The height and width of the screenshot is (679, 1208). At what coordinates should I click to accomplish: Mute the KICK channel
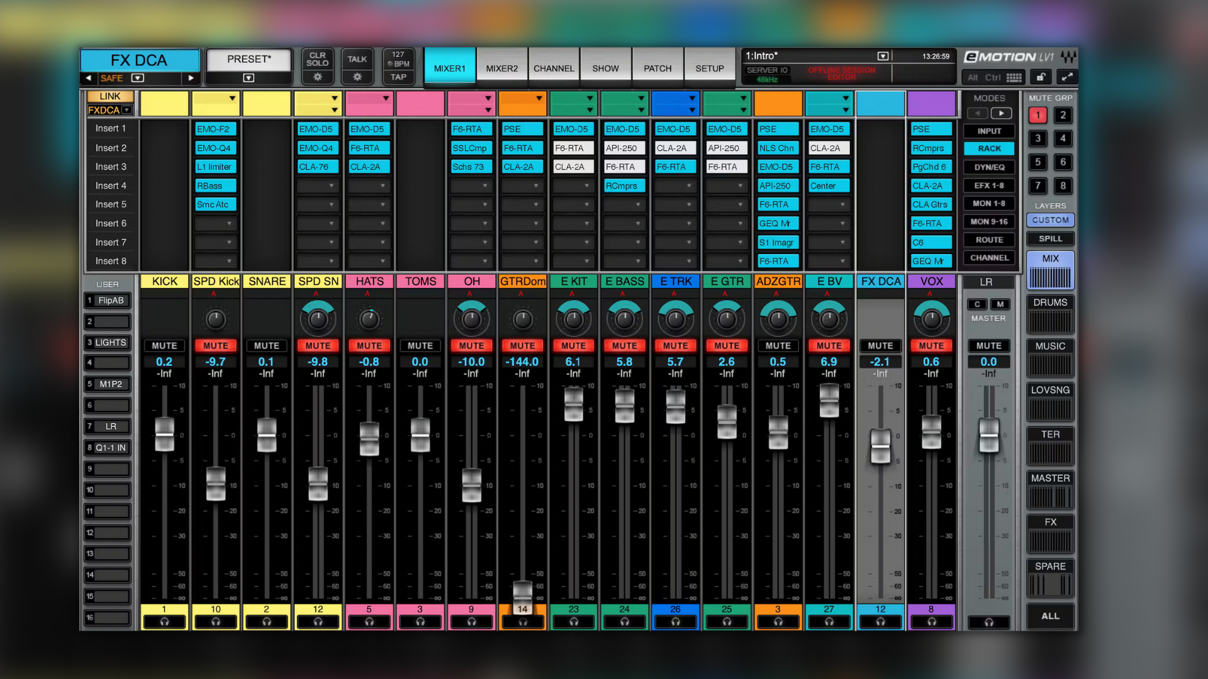pyautogui.click(x=164, y=346)
